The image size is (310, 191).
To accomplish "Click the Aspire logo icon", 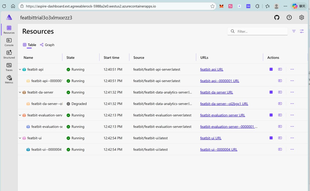I will (9, 17).
